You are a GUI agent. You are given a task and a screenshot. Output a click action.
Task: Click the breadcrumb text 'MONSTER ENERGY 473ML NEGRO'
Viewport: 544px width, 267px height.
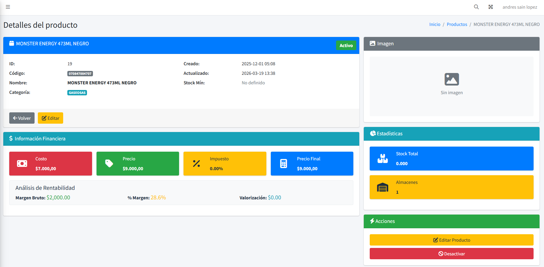[x=506, y=24]
